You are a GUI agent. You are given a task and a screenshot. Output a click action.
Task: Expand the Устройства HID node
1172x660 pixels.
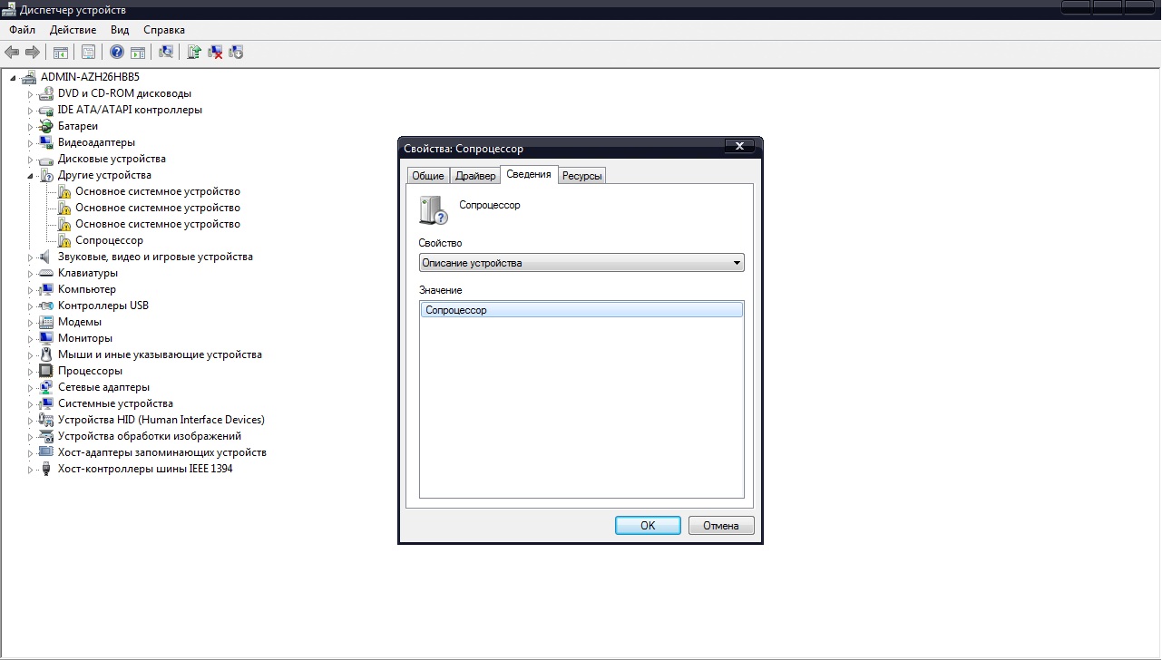point(30,421)
